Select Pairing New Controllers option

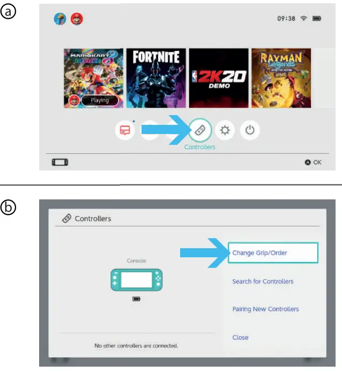265,309
